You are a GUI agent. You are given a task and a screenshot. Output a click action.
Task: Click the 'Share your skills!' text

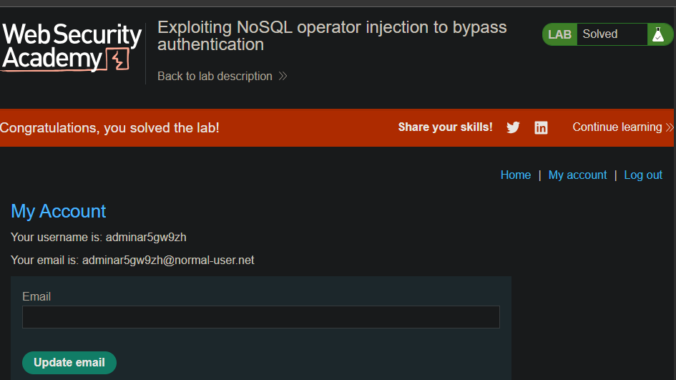click(445, 127)
